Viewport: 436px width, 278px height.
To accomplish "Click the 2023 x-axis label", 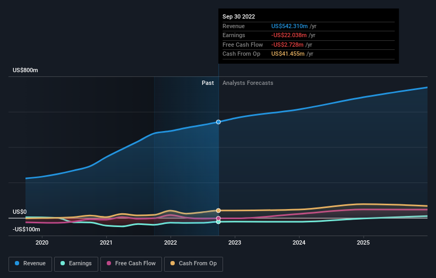I will coord(235,243).
